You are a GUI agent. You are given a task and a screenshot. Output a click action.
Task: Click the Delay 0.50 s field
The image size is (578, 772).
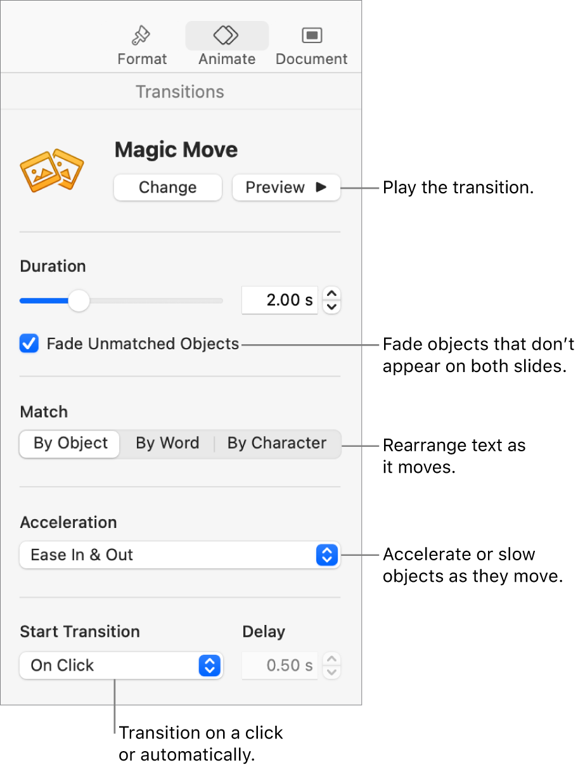point(279,666)
